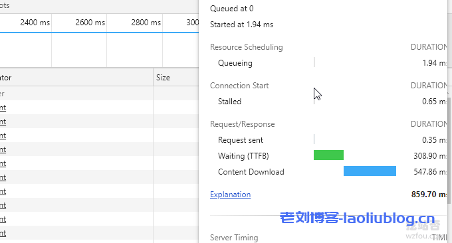
Task: Click the total 859.70 ms value
Action: (x=429, y=195)
